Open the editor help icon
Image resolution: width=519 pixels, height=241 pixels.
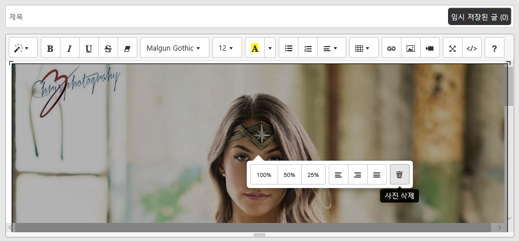click(495, 48)
